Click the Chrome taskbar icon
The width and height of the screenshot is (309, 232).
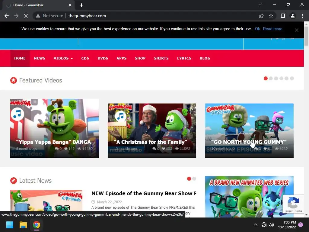pyautogui.click(x=37, y=225)
